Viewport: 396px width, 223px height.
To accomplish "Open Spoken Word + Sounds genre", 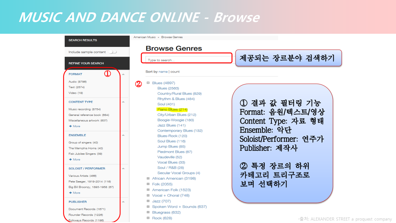I will [x=179, y=207].
